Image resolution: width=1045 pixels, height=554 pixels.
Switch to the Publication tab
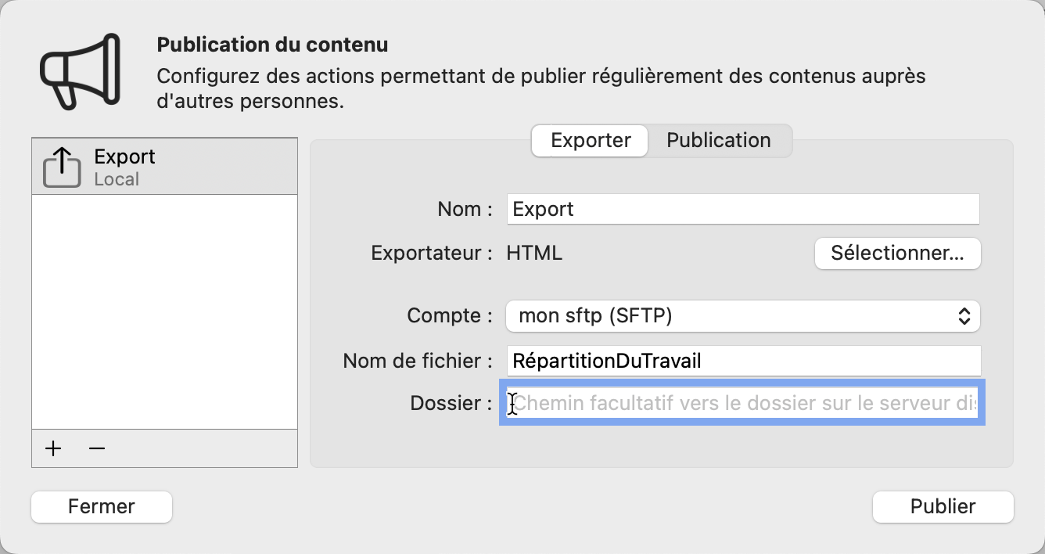[719, 140]
